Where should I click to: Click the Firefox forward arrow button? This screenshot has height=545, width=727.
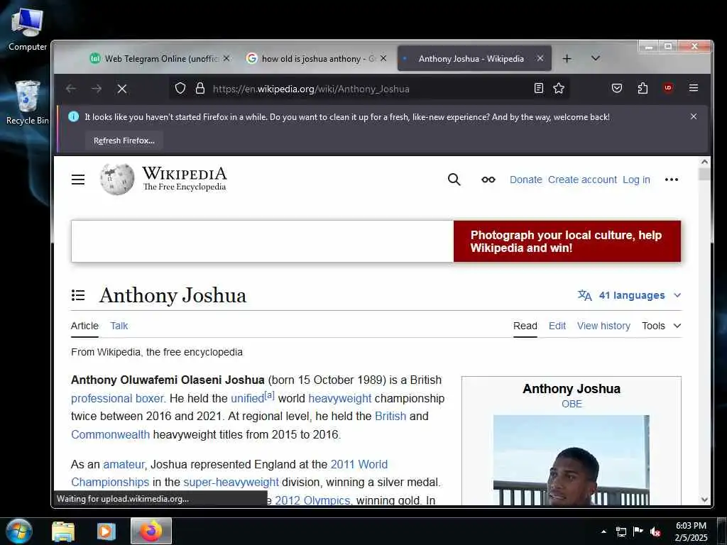[x=97, y=89]
